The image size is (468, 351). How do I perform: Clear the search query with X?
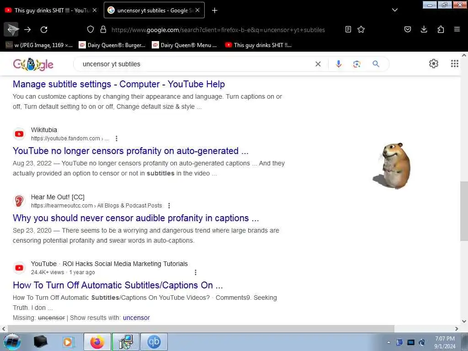click(x=318, y=64)
